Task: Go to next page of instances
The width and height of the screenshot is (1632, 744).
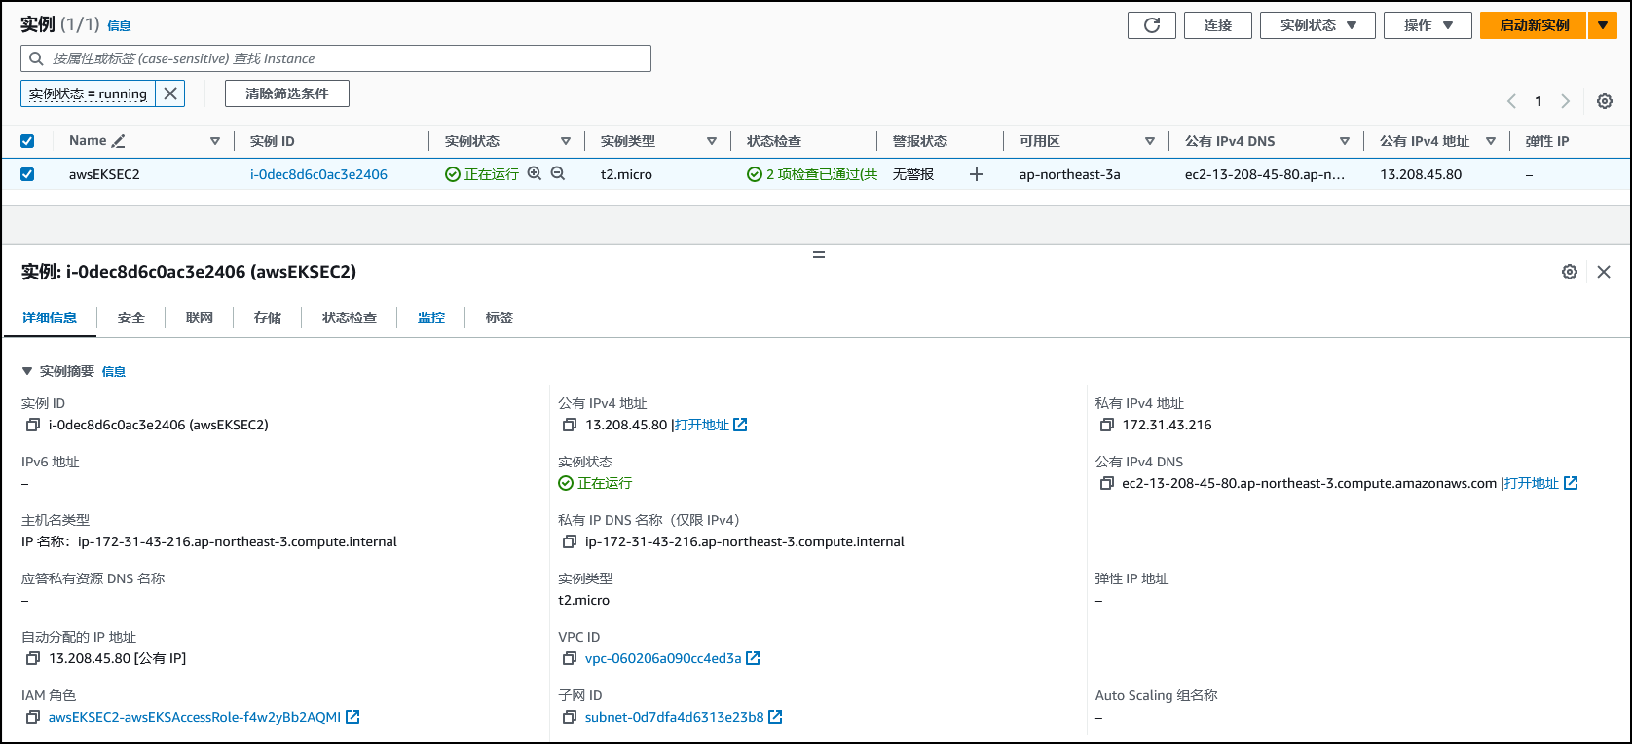Action: (x=1565, y=101)
